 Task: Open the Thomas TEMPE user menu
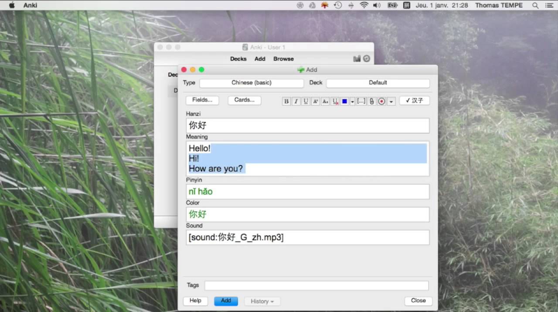[499, 5]
